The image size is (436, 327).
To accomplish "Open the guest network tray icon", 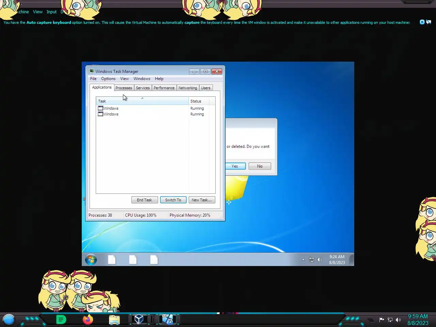I will coord(311,260).
